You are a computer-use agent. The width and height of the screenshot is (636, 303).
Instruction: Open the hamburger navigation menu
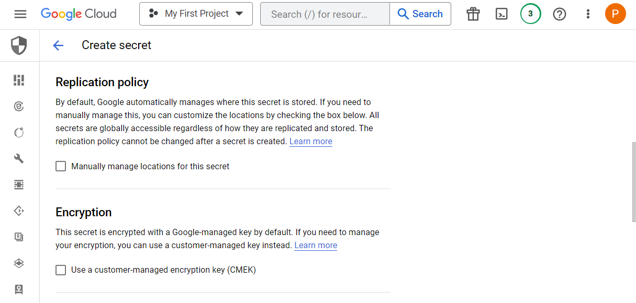20,14
